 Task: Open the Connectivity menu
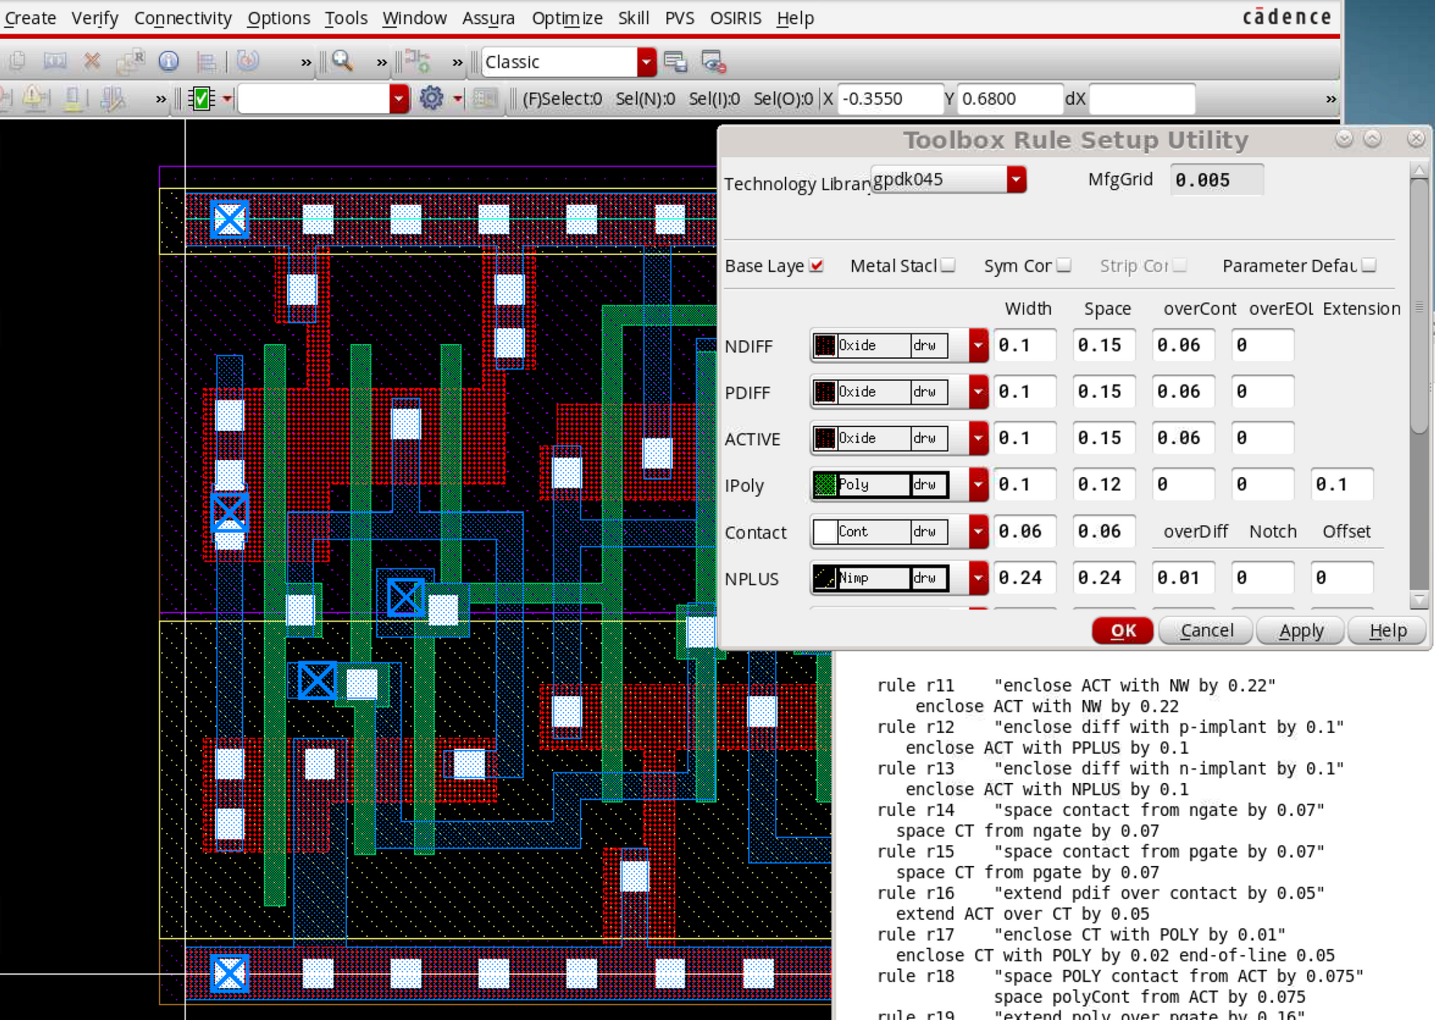pyautogui.click(x=182, y=18)
